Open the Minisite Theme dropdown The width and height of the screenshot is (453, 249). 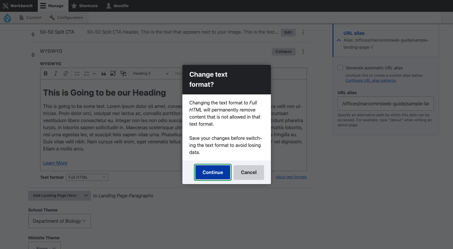pyautogui.click(x=45, y=245)
